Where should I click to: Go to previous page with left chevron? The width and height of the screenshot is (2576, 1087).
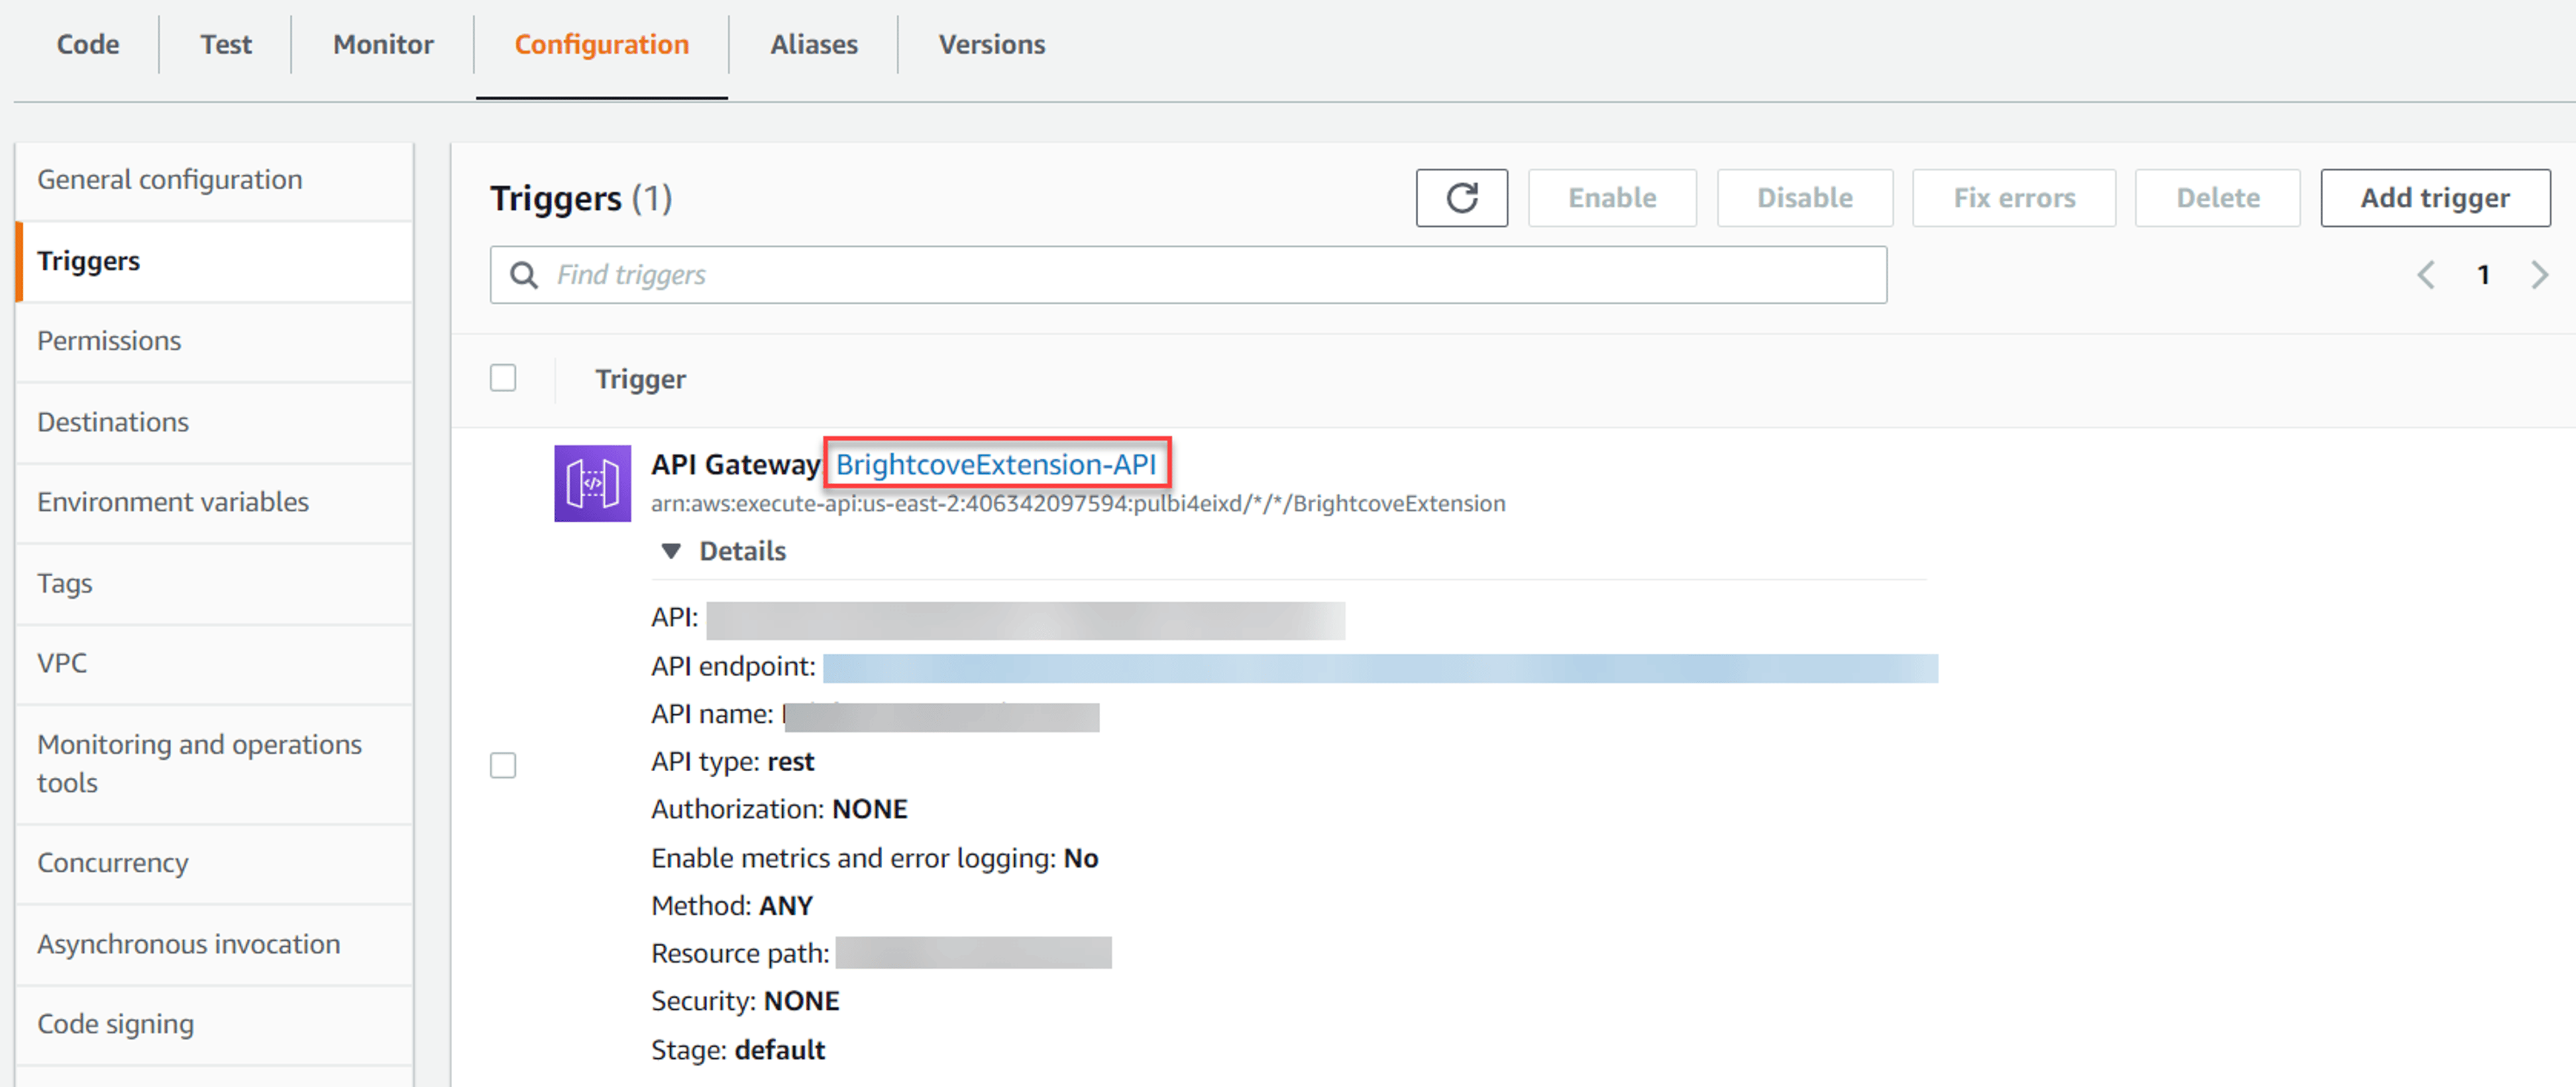tap(2426, 275)
